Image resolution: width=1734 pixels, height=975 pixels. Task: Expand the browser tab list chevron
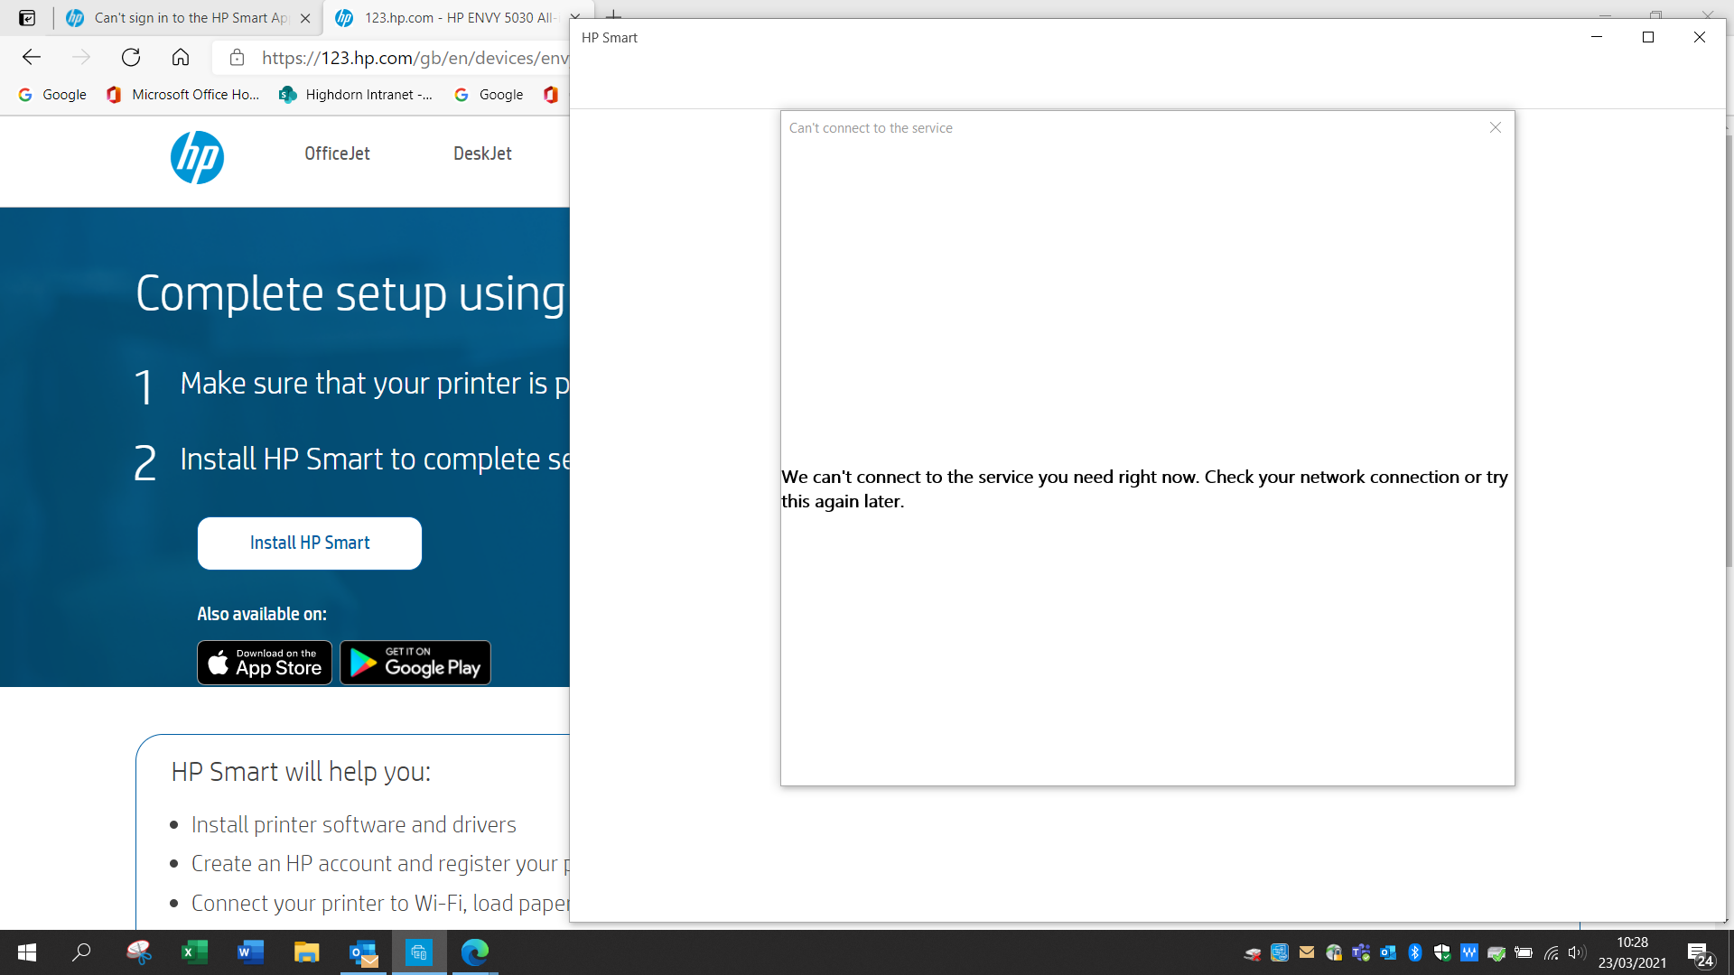575,14
